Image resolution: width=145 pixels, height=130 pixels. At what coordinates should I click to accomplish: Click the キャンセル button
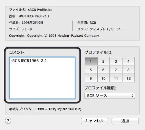pyautogui.click(x=94, y=121)
